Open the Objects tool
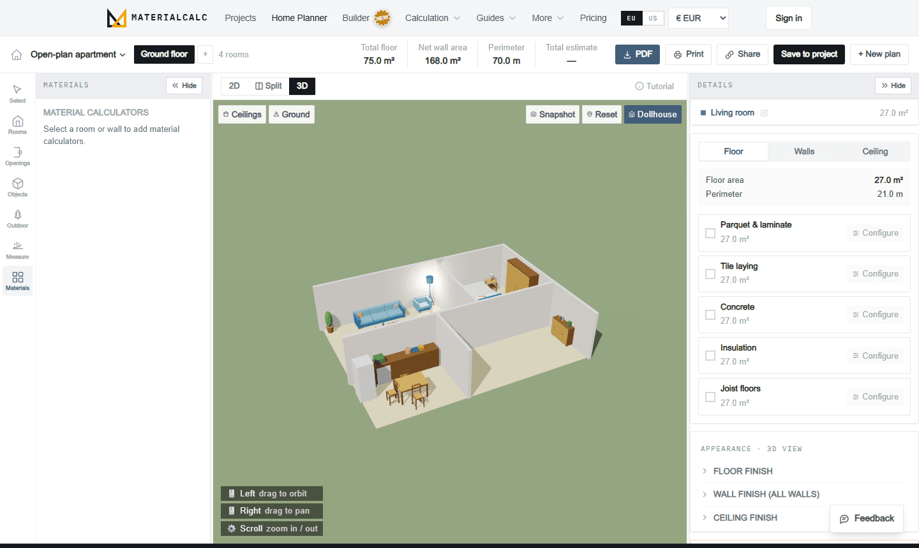Image resolution: width=919 pixels, height=548 pixels. (17, 187)
